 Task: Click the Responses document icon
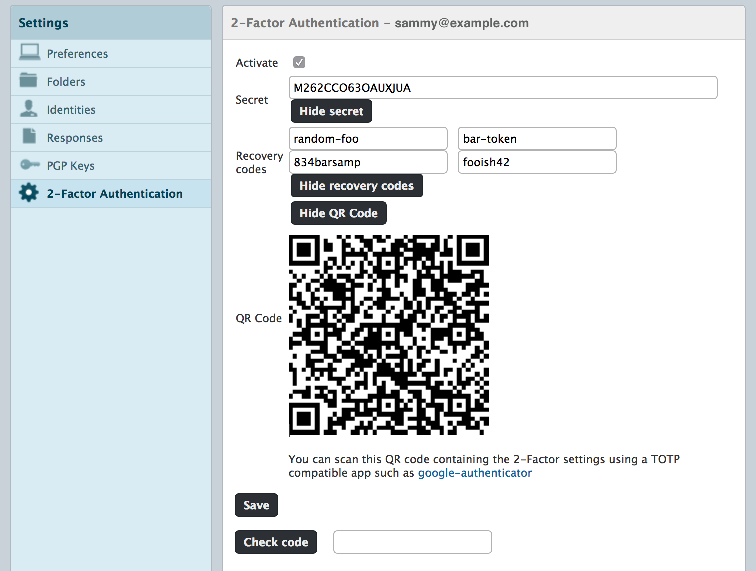[x=29, y=136]
